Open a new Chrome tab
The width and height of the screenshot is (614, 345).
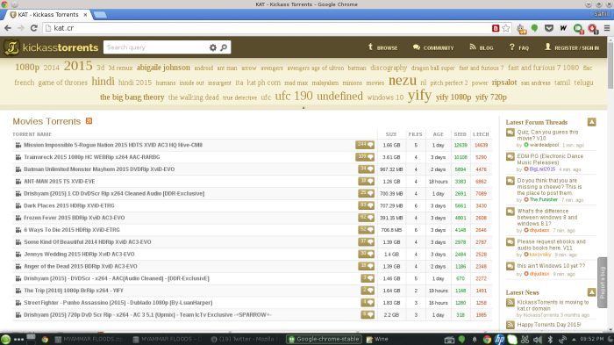point(100,15)
